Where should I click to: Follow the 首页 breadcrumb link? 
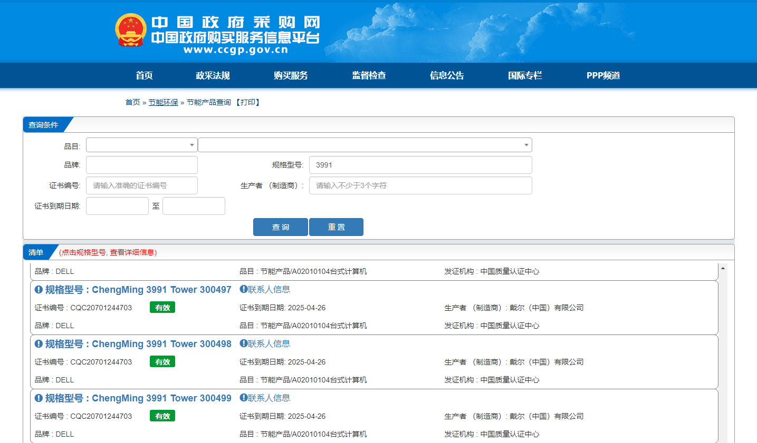point(132,102)
